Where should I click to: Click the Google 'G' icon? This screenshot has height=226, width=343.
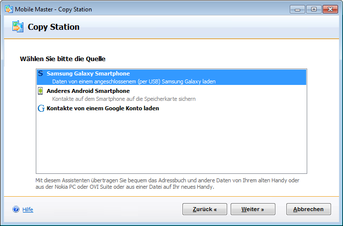pos(41,108)
